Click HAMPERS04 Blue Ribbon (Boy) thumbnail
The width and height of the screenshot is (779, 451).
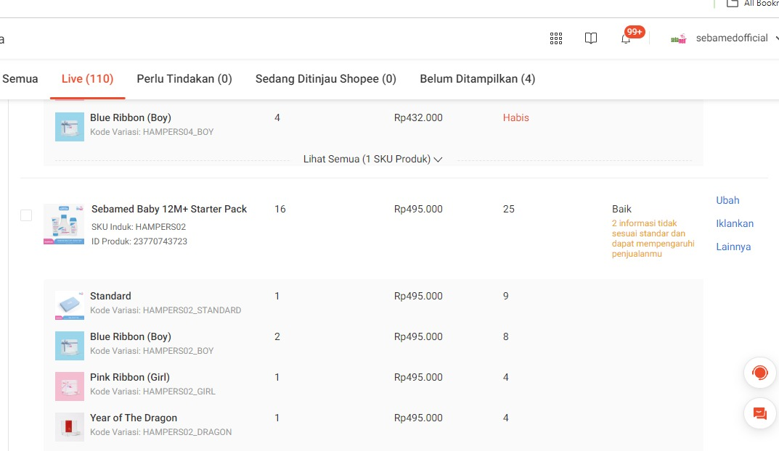[70, 127]
